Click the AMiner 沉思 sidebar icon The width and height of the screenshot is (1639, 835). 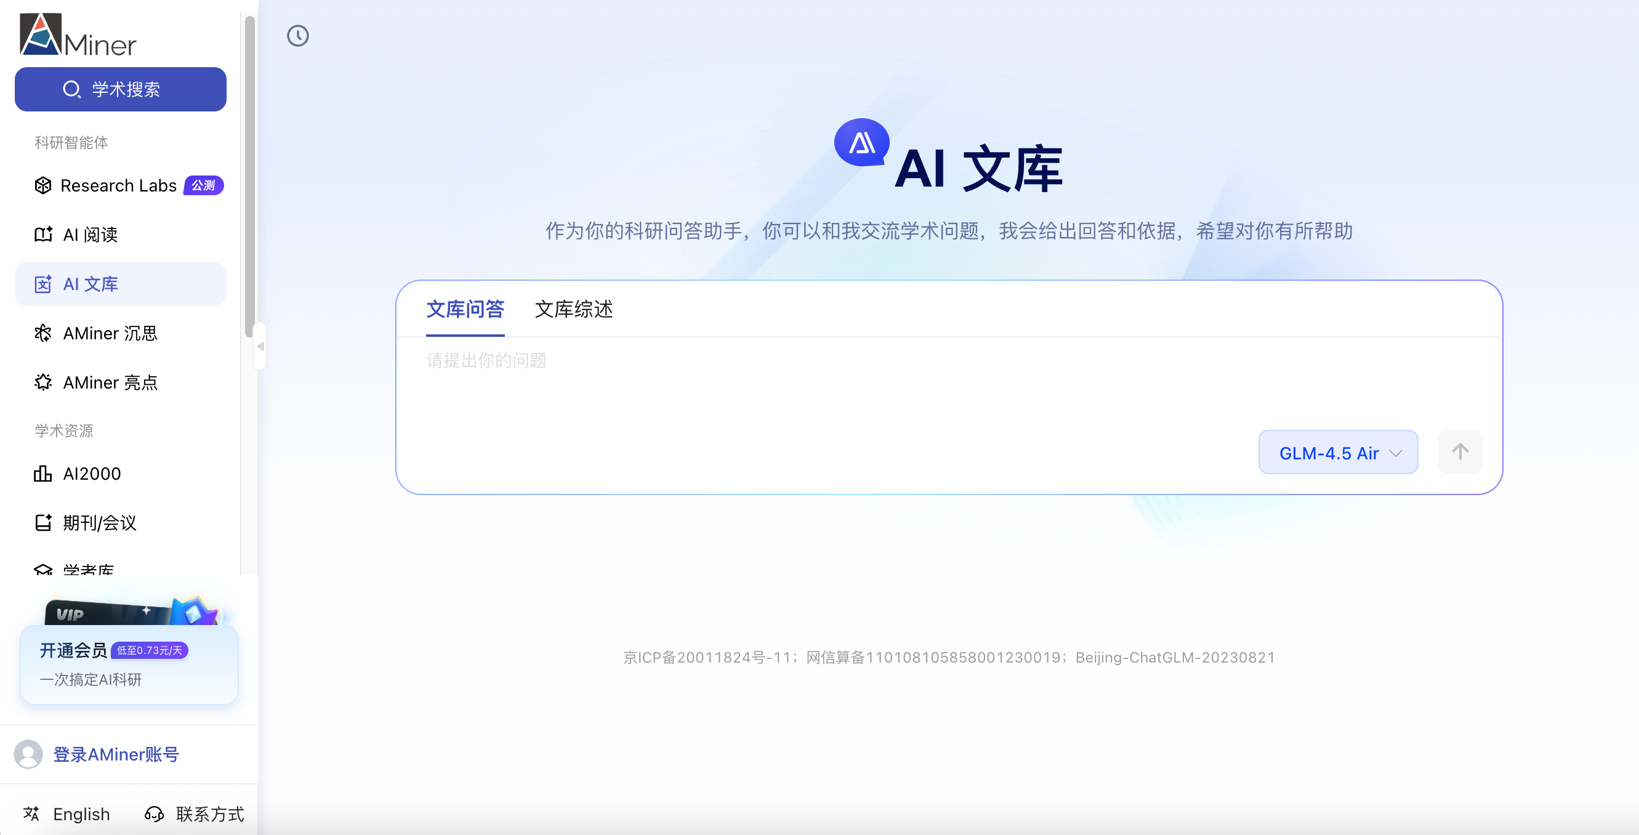(x=42, y=333)
